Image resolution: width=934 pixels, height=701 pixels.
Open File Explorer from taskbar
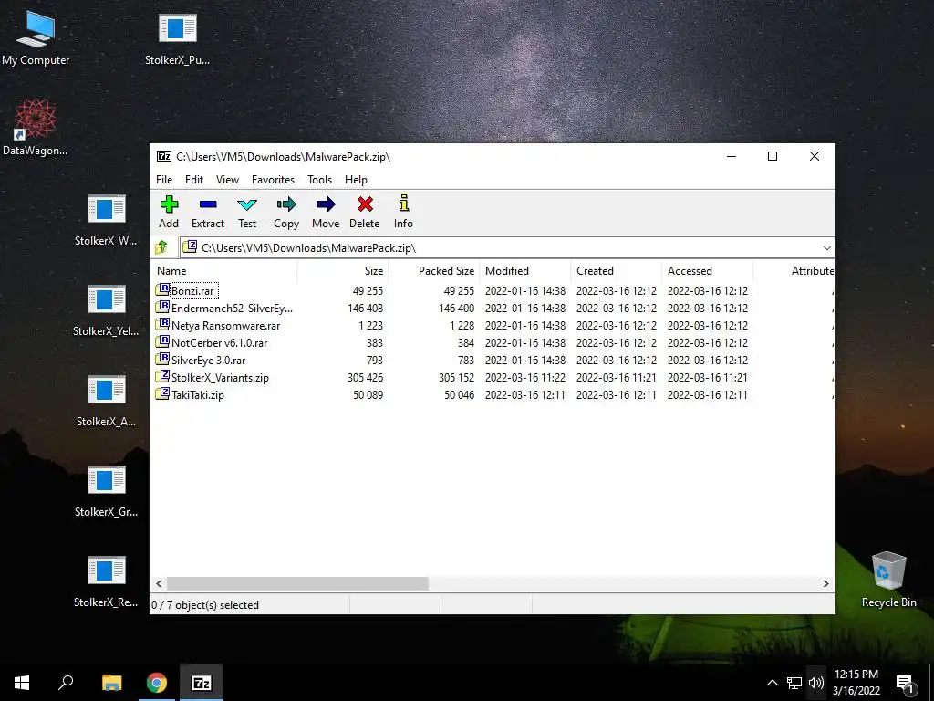(112, 683)
